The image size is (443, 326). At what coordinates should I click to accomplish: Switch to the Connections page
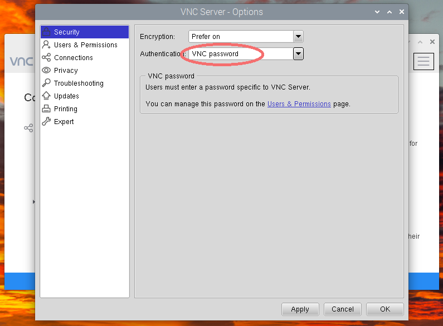[x=85, y=57]
